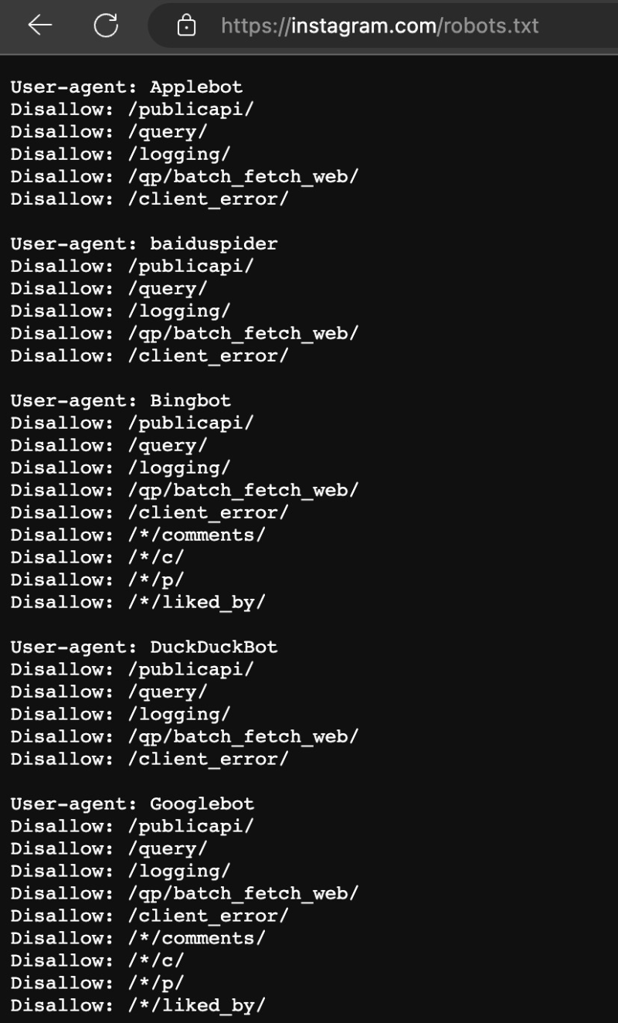Screen dimensions: 618x1023
Task: Click Bingbot's 'Disallow: /*/c/' line
Action: tap(97, 557)
